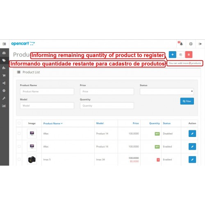Click the blue Filter button
Image resolution: width=205 pixels, height=205 pixels.
187,101
